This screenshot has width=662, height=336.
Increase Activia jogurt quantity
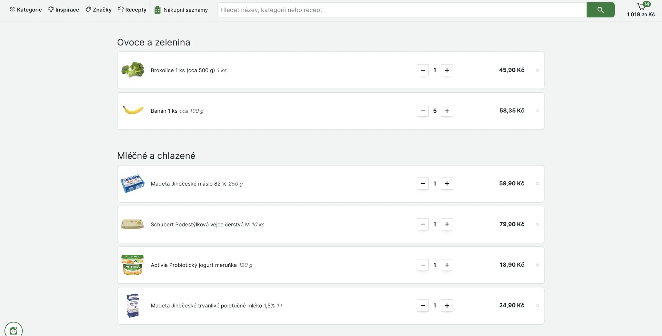pyautogui.click(x=447, y=265)
